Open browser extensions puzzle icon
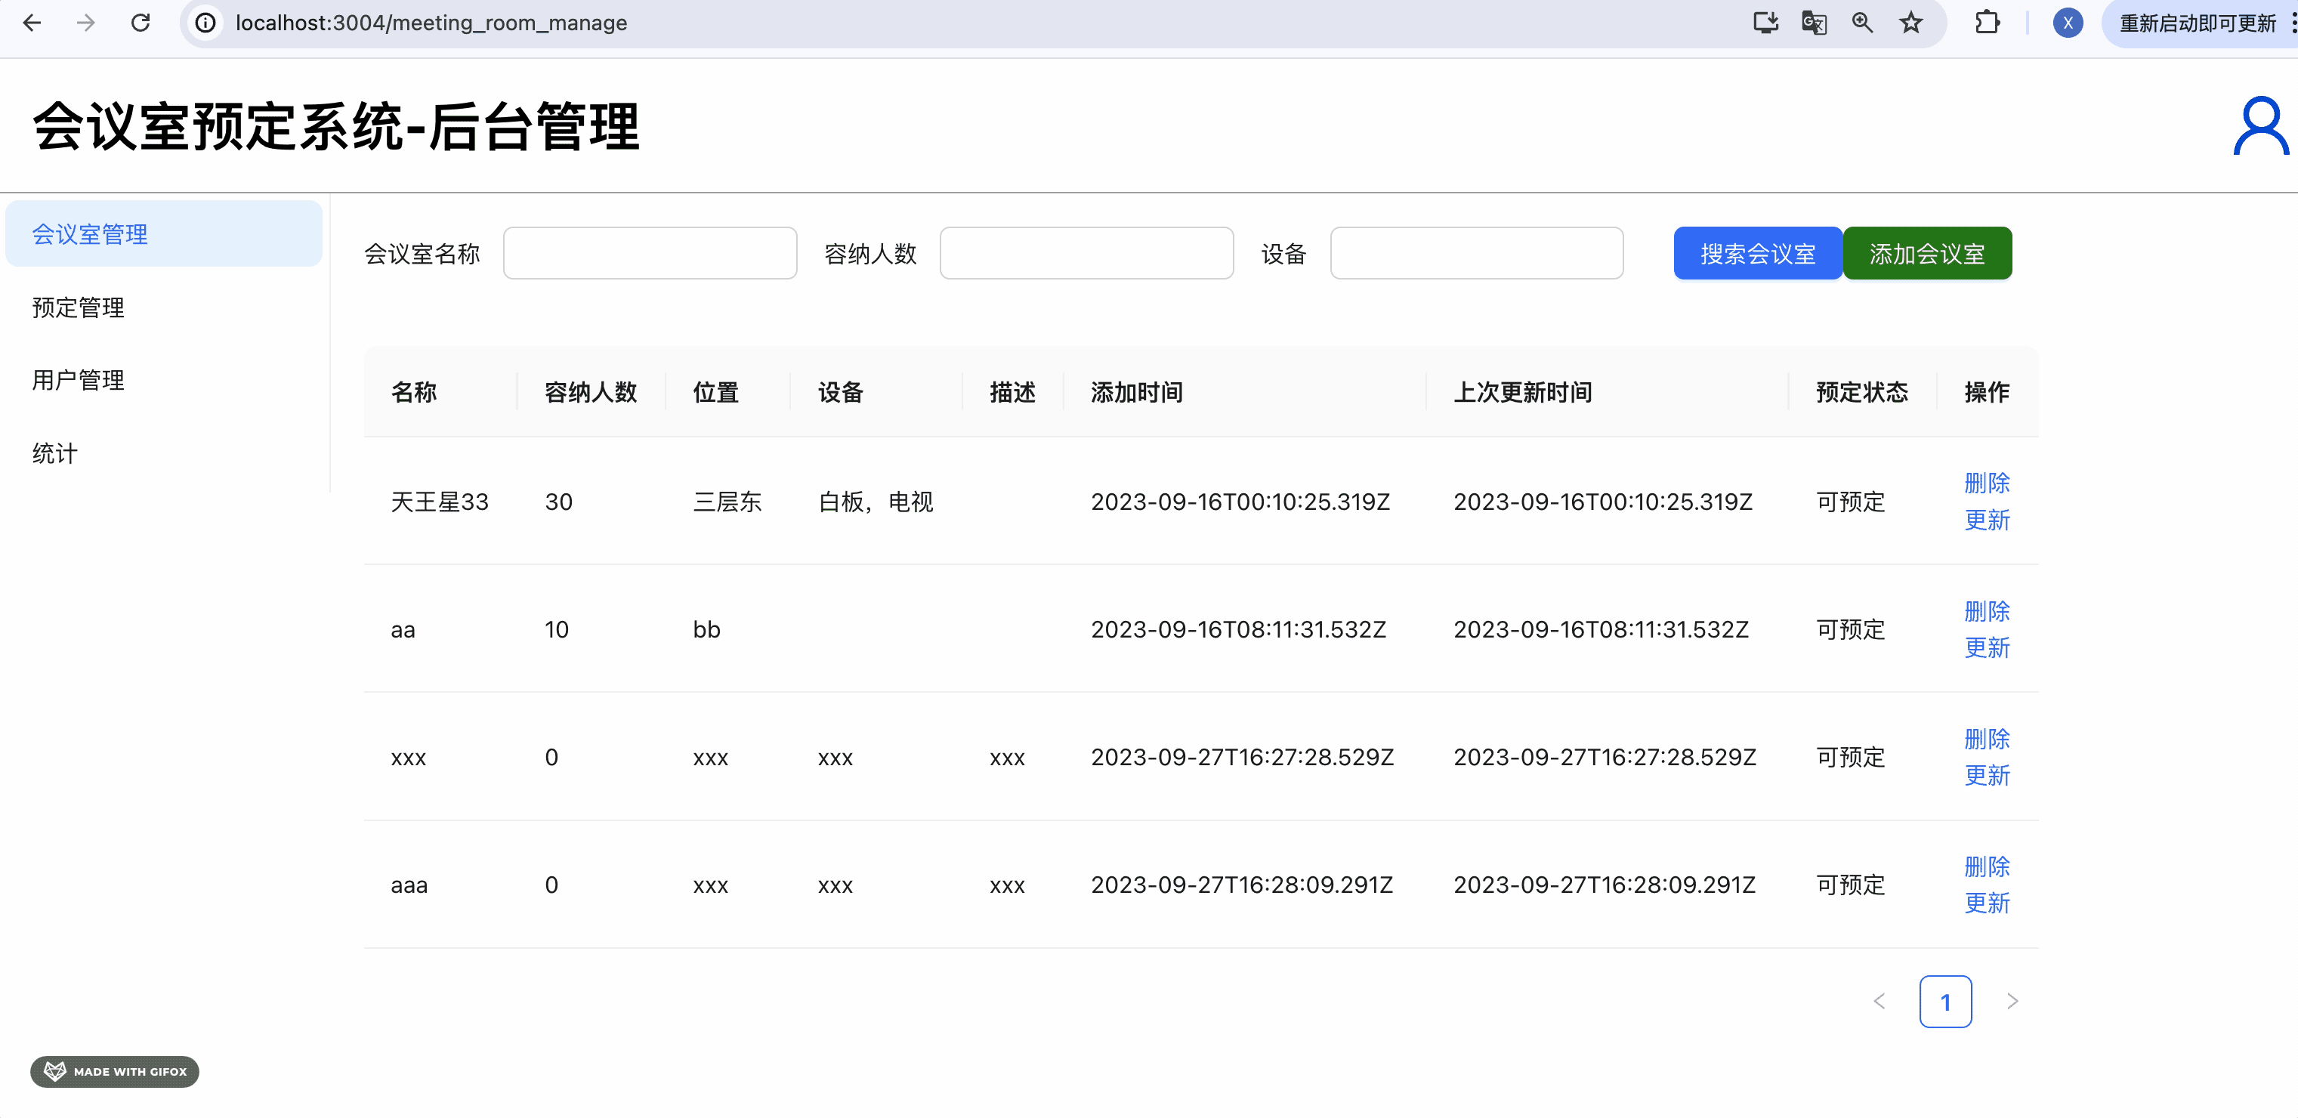 pyautogui.click(x=1987, y=23)
